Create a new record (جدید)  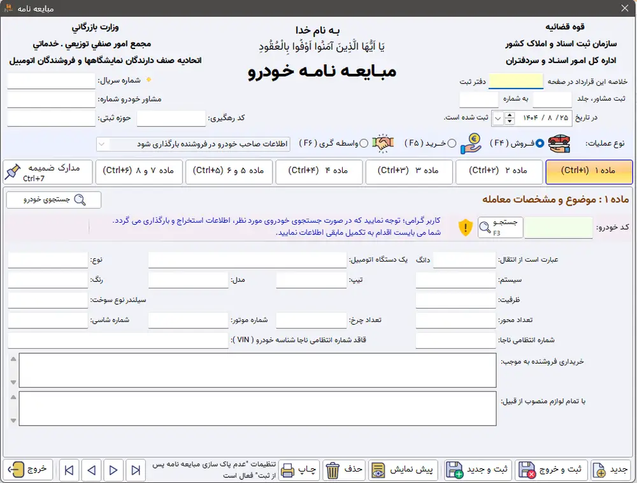[611, 470]
